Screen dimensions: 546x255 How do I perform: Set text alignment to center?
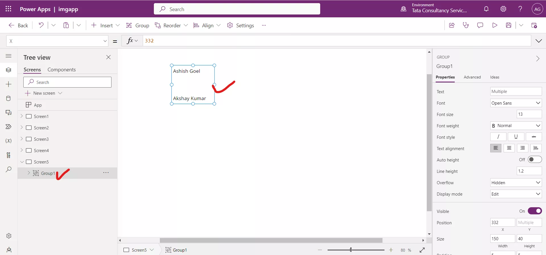coord(509,148)
